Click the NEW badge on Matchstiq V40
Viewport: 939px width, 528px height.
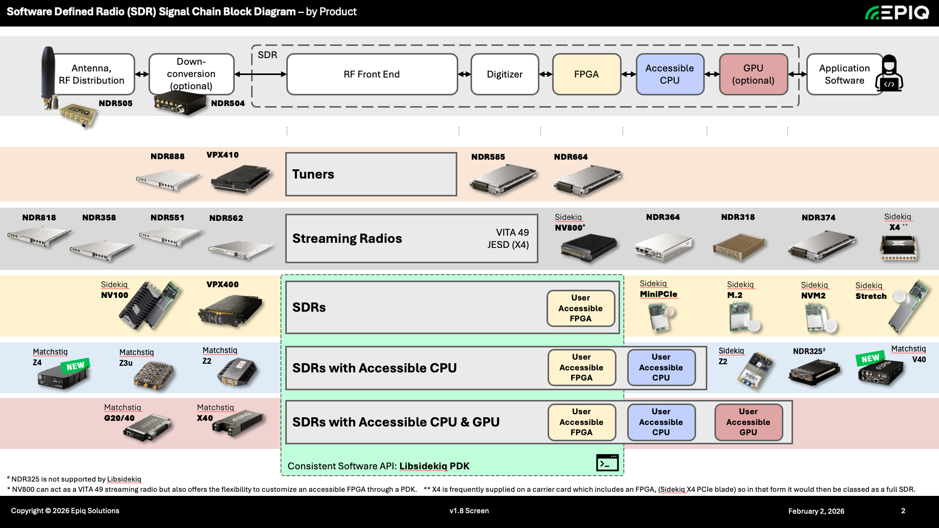coord(871,359)
